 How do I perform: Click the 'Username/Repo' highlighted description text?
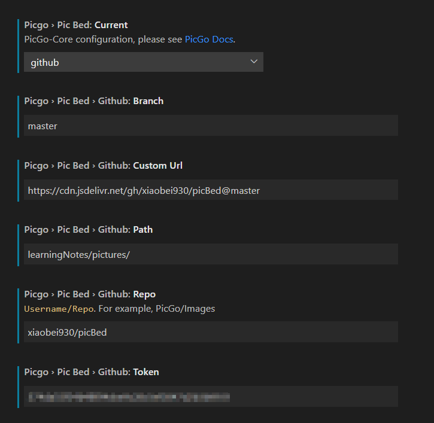[x=59, y=309]
